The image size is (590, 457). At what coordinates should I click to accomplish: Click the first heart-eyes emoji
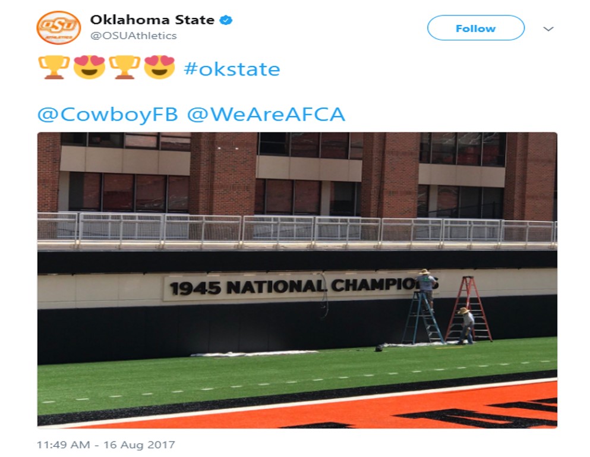coord(89,67)
